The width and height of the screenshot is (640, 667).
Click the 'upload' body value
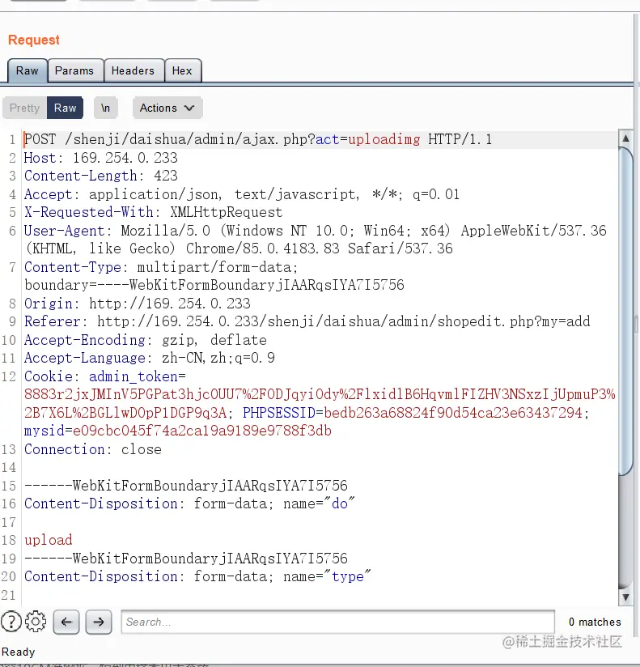[x=48, y=540]
